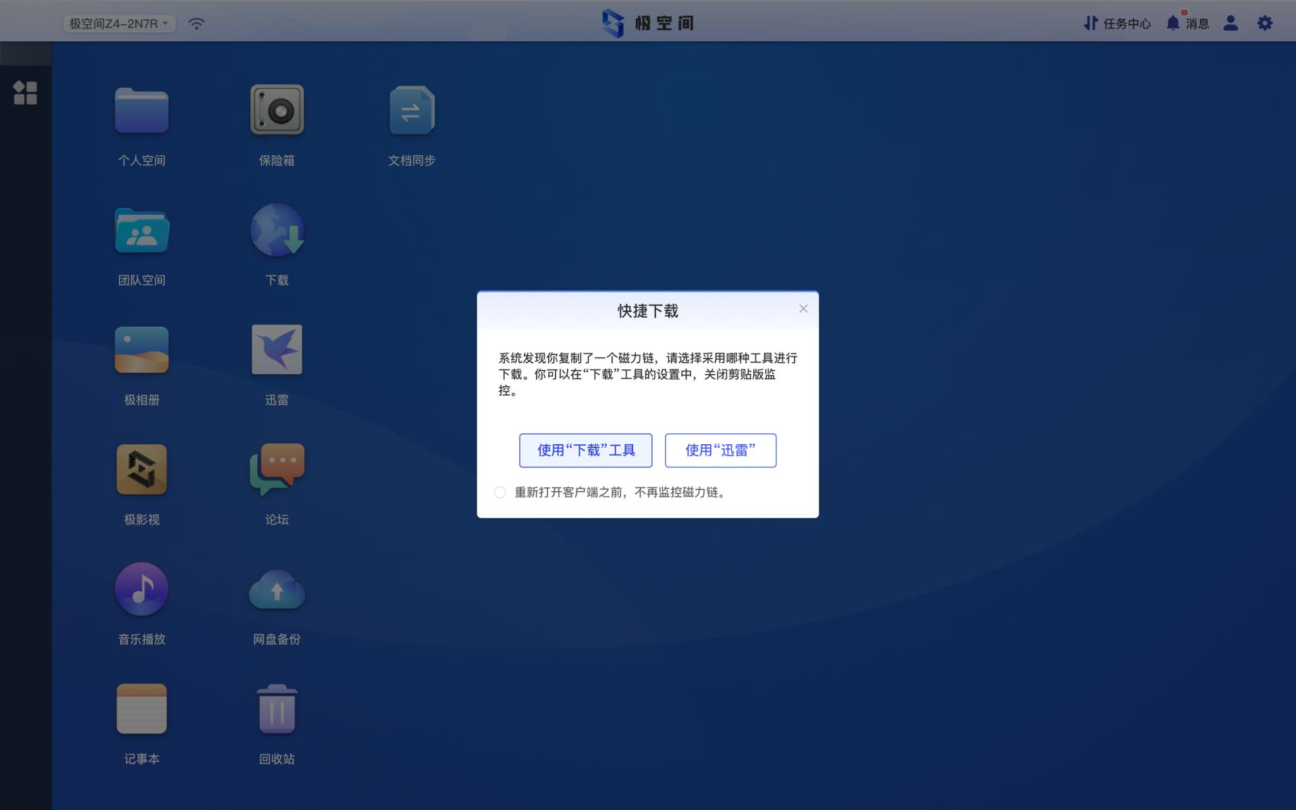Download using 迅雷 via dialog button
This screenshot has width=1296, height=810.
click(x=720, y=450)
